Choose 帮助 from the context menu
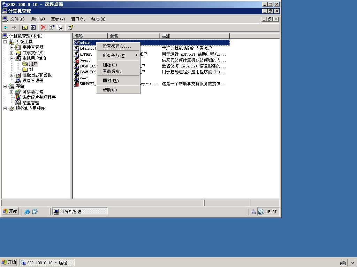The height and width of the screenshot is (267, 357). (x=118, y=90)
